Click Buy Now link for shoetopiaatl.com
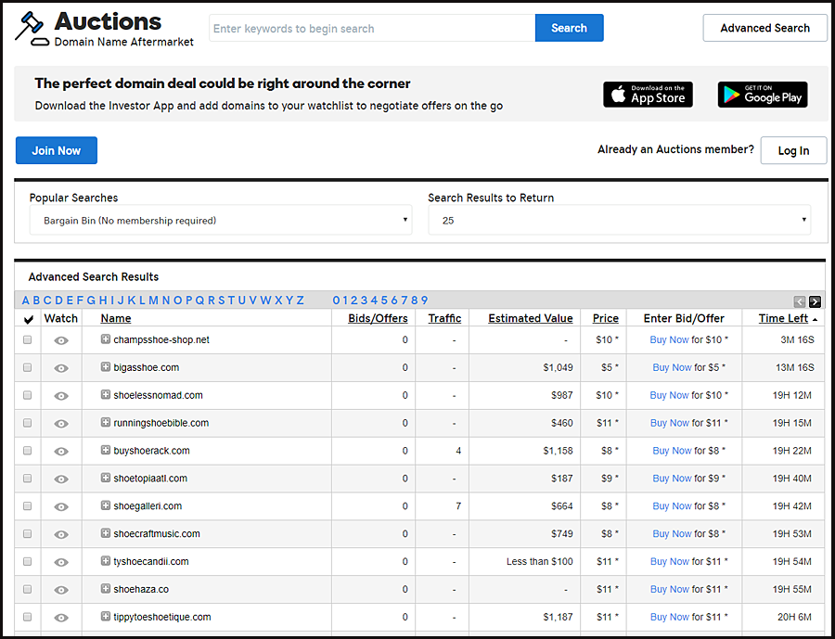This screenshot has height=639, width=835. 672,479
